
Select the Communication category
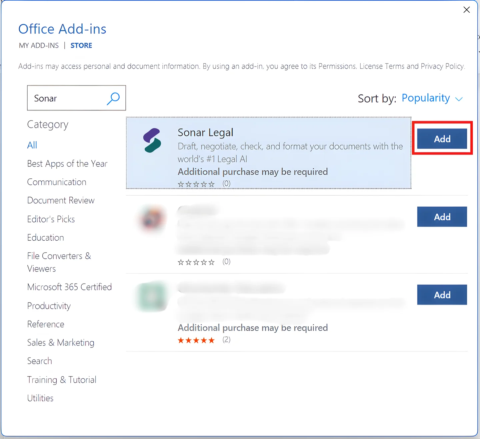(x=57, y=182)
